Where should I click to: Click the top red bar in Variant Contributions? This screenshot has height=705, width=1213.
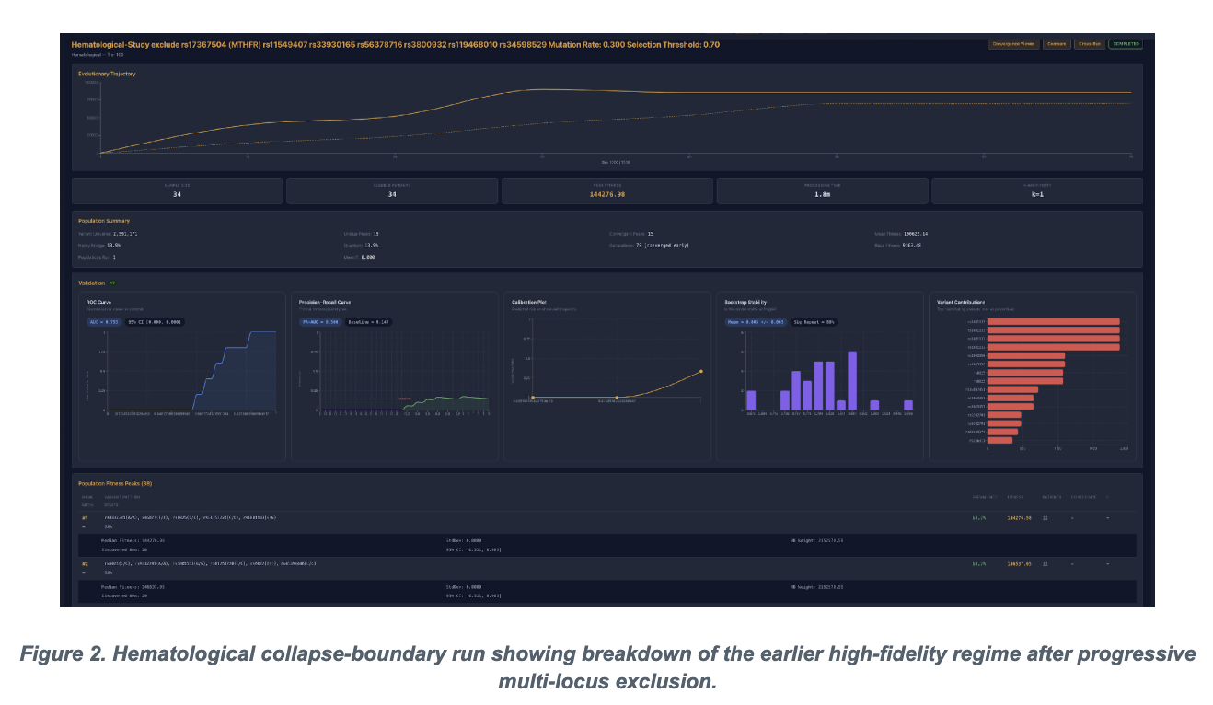pos(1053,322)
